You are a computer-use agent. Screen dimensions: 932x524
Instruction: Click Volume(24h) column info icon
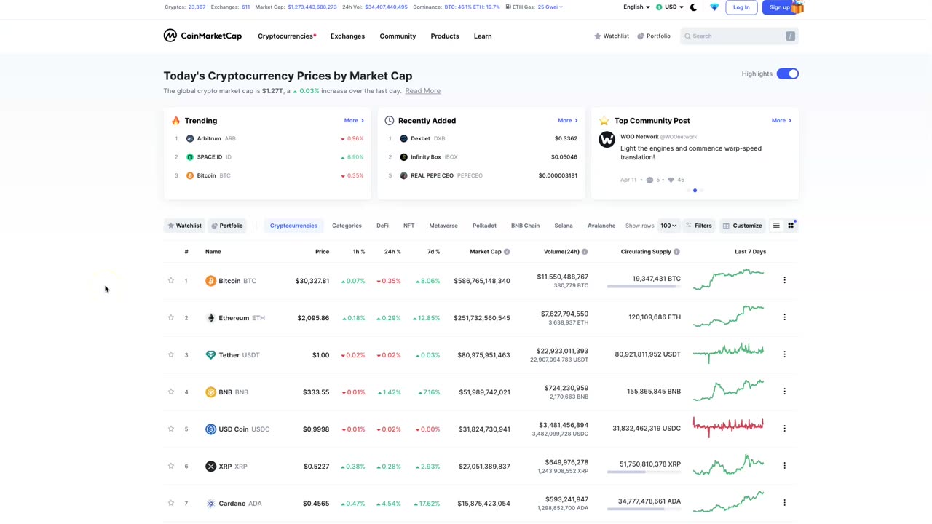[x=585, y=252]
